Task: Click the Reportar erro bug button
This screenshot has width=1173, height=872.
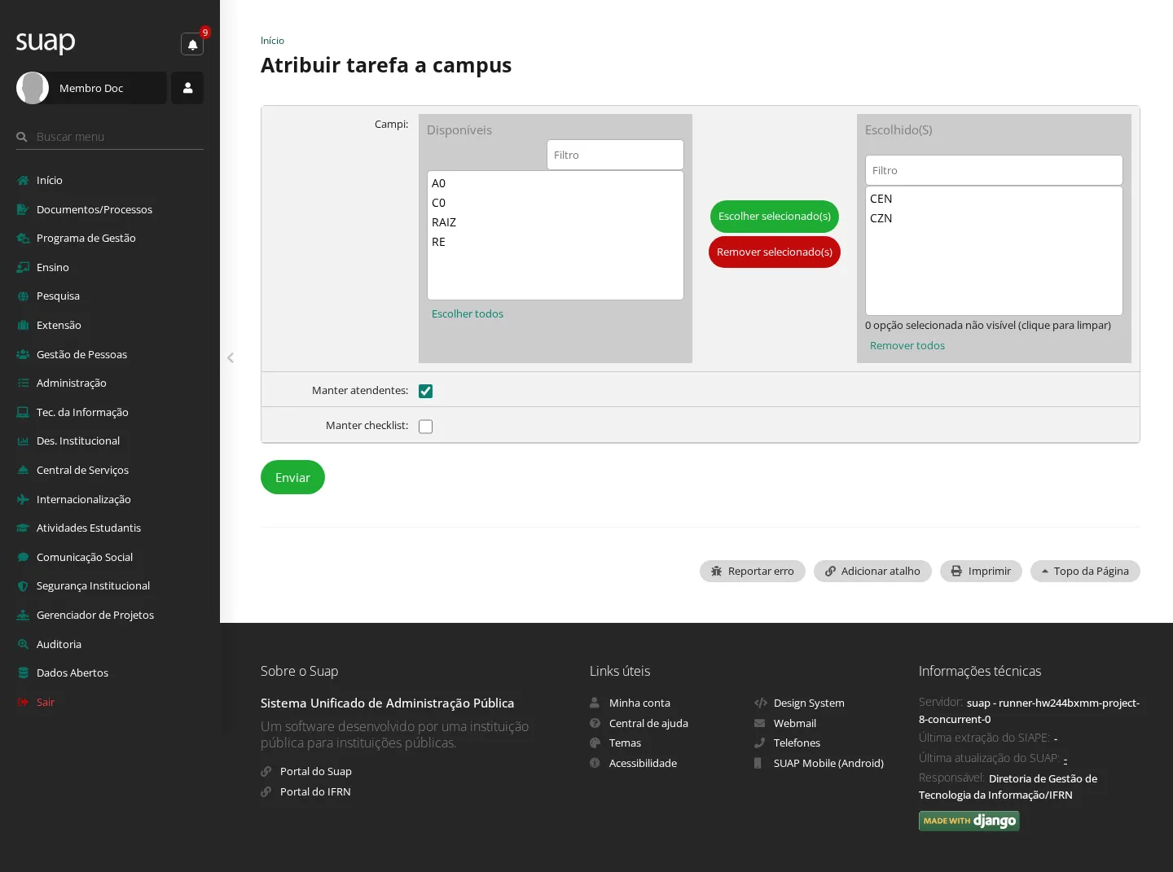Action: click(752, 571)
